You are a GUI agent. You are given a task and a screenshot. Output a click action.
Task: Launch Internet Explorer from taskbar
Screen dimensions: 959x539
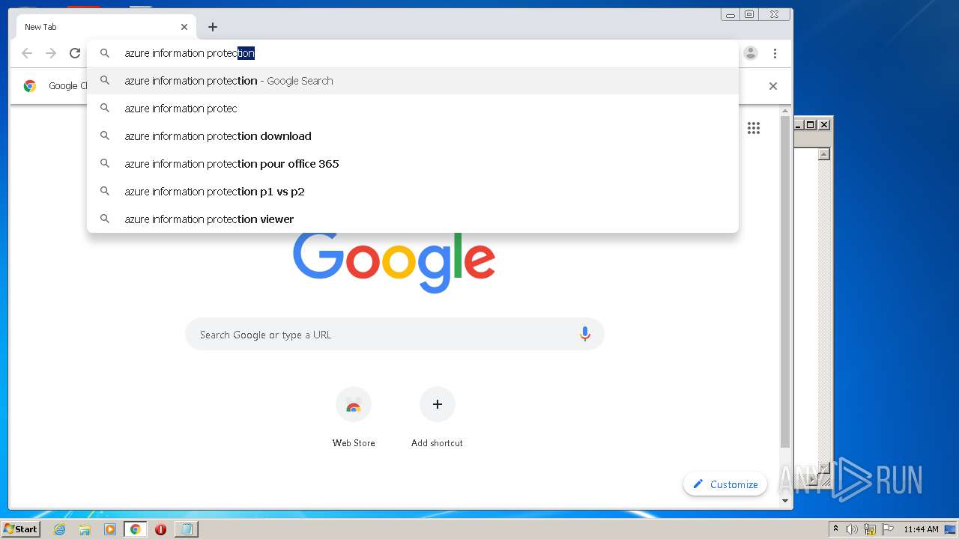(60, 529)
